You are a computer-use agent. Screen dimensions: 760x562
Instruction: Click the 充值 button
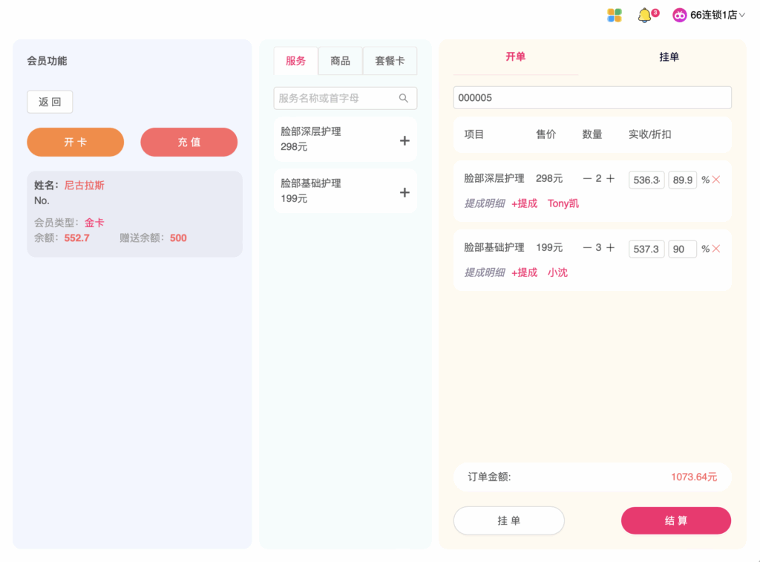(x=189, y=142)
